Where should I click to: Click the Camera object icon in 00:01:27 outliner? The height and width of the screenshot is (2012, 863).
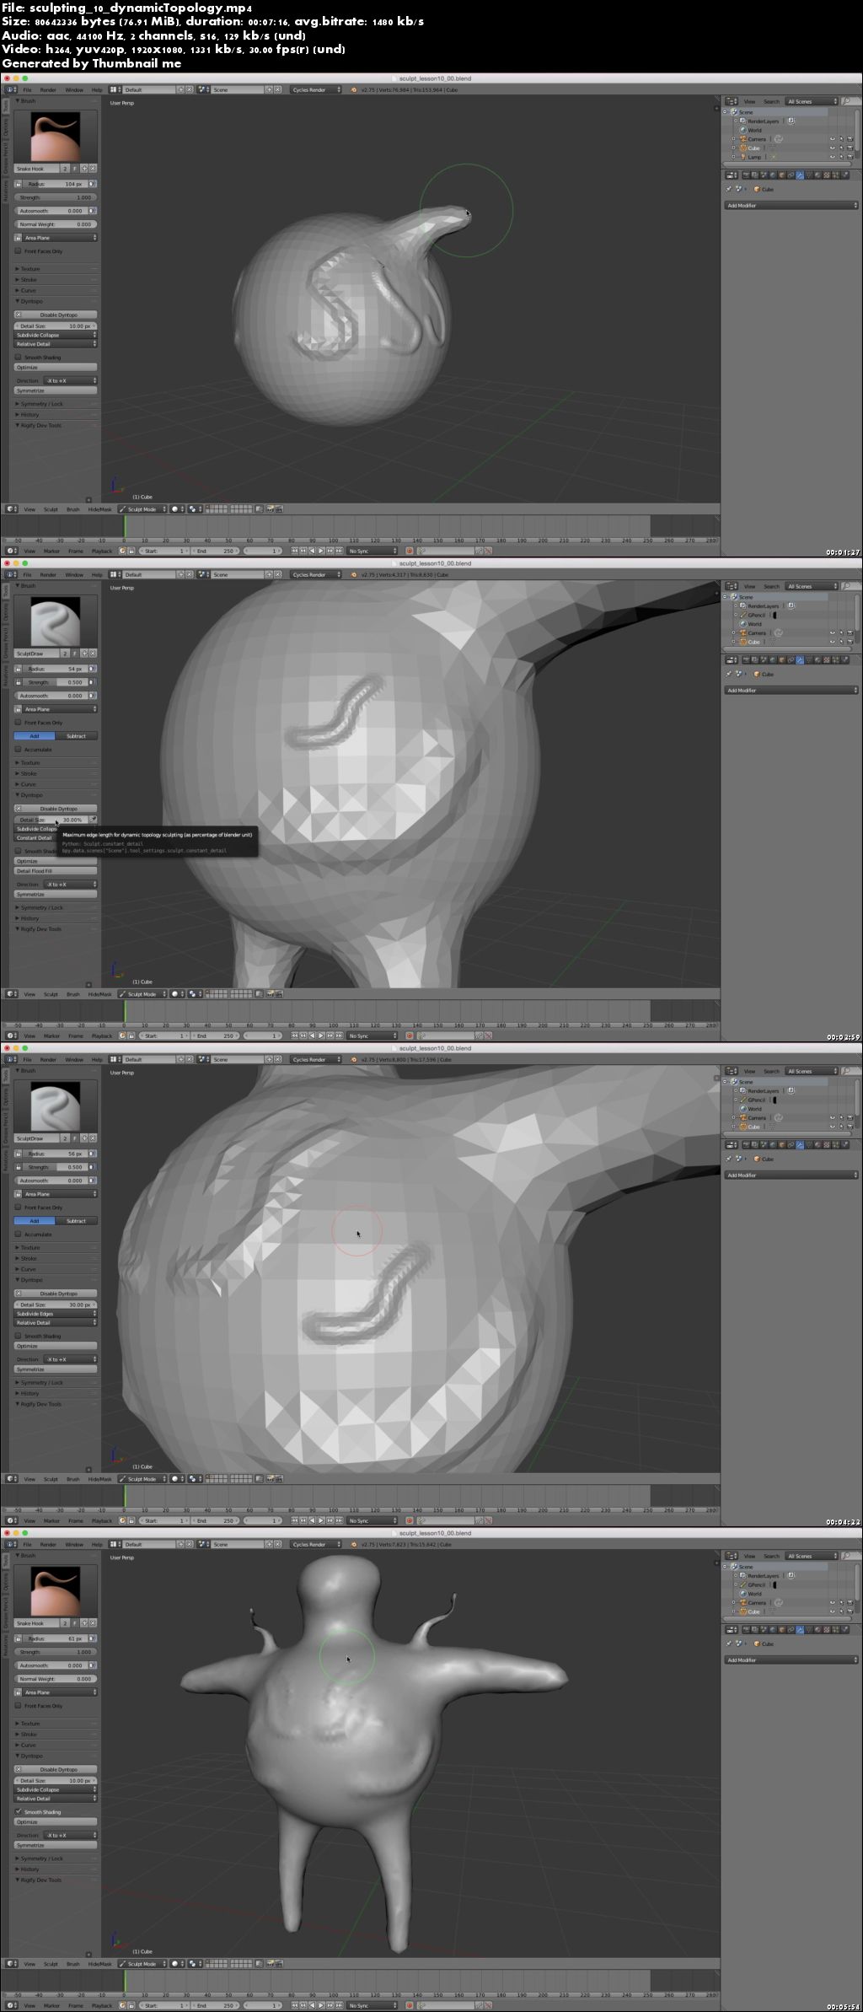pos(742,139)
